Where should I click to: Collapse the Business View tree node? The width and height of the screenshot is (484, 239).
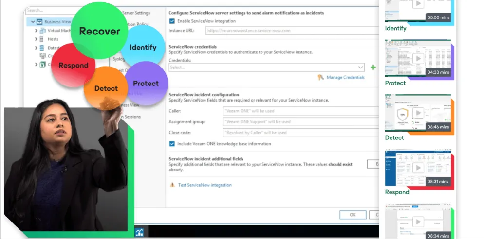(x=33, y=22)
